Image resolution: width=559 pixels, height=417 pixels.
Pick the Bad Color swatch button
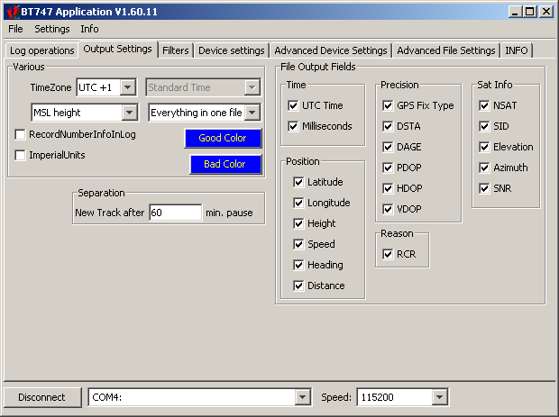click(225, 164)
